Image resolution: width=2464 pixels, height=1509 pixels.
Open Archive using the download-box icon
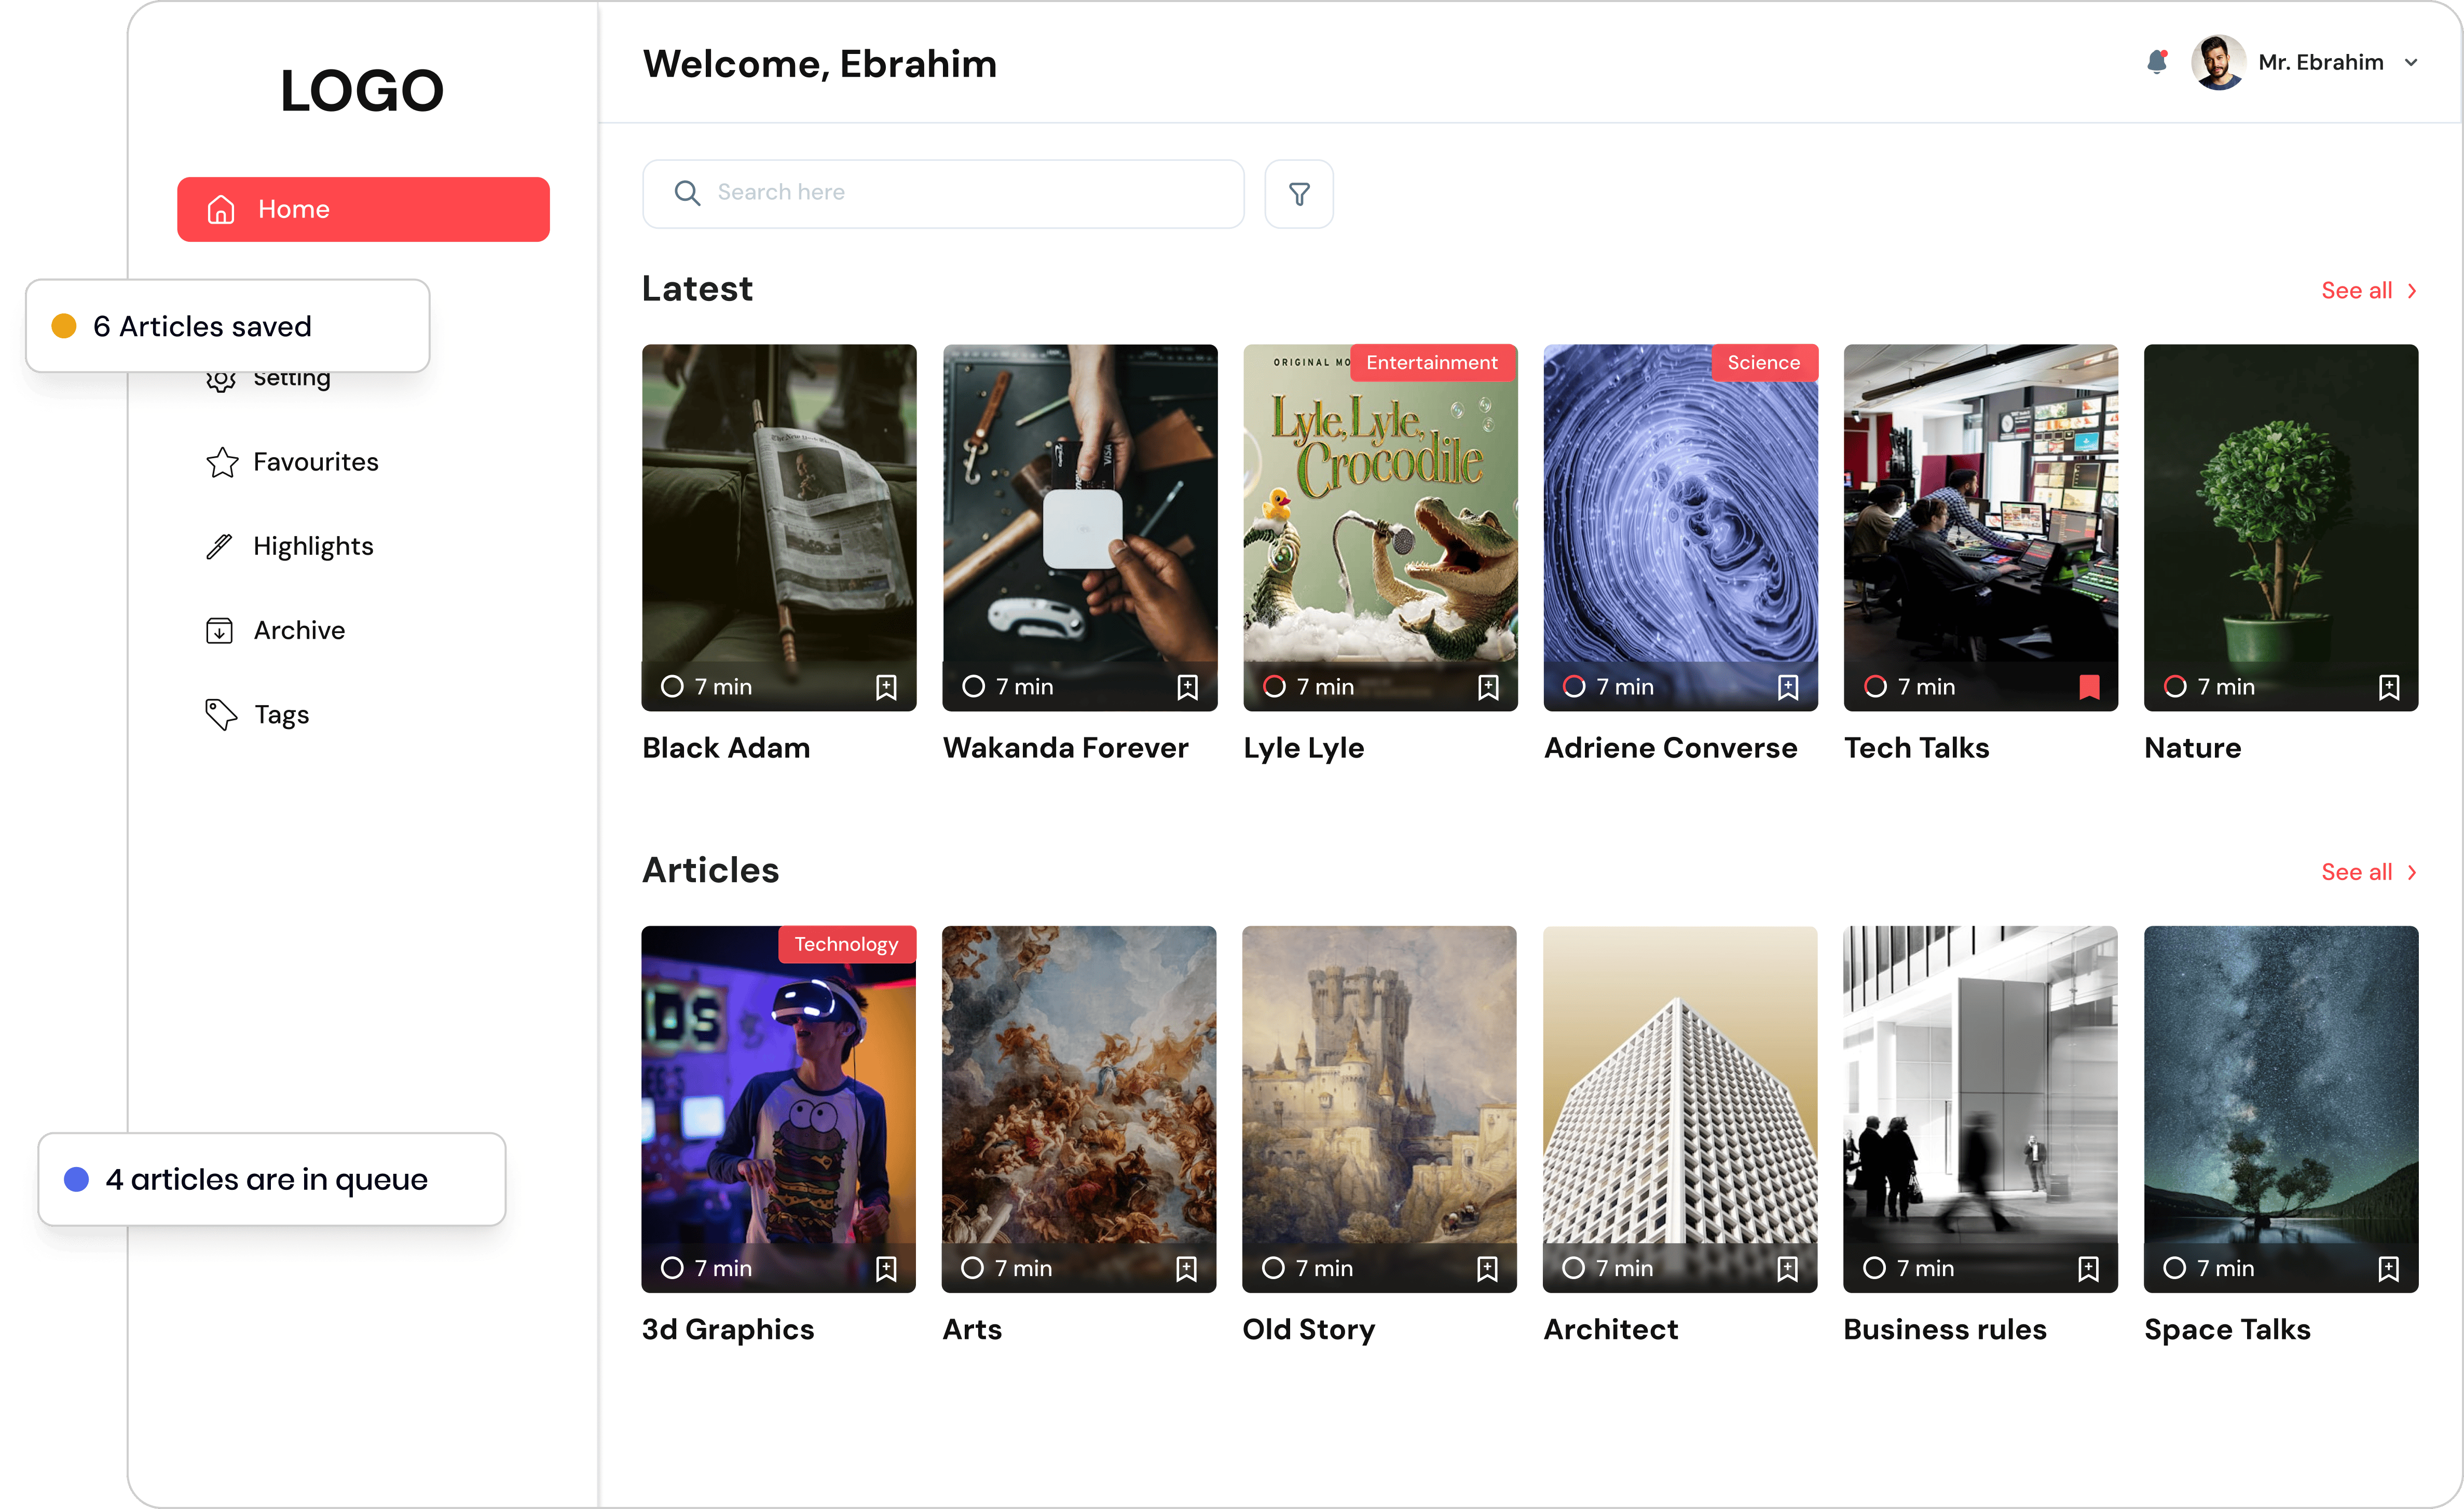[x=221, y=629]
